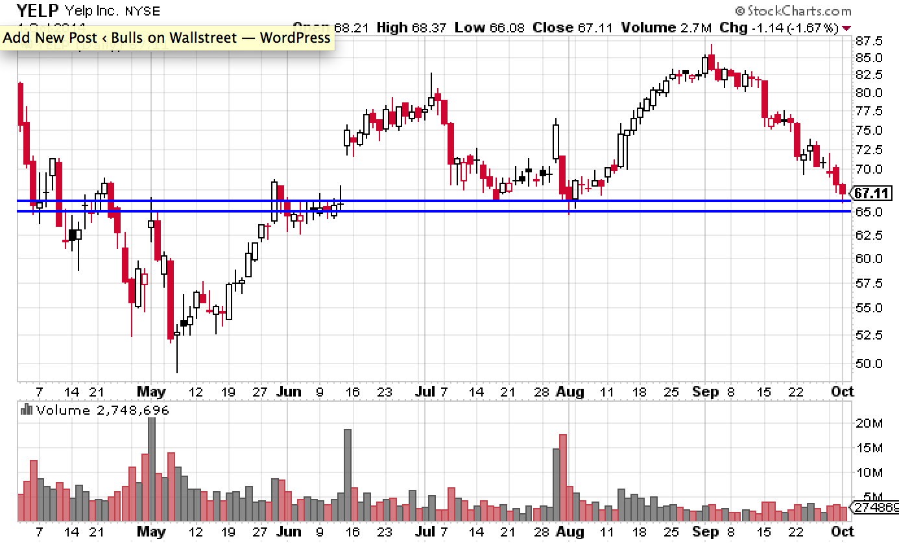Click the 87.5 price axis label
This screenshot has height=543, width=899.
(x=869, y=41)
